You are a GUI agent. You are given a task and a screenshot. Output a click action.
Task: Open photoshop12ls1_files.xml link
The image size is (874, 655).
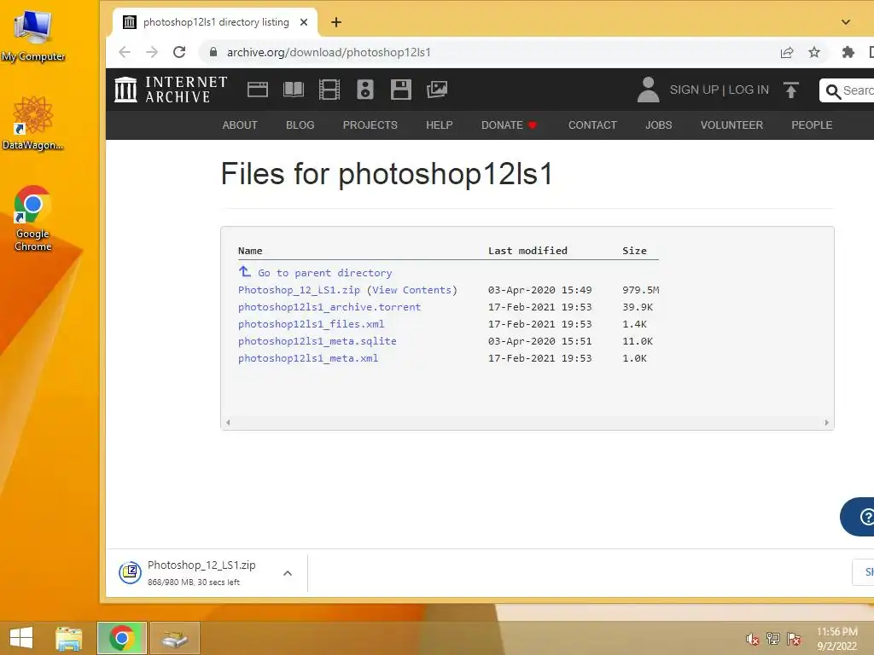[x=311, y=324]
